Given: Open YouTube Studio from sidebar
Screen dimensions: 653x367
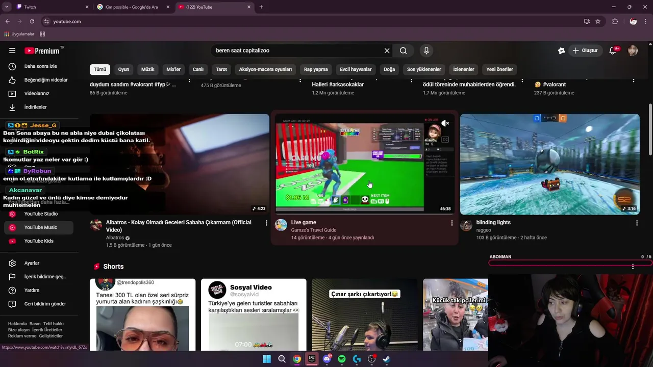Looking at the screenshot, I should [39, 214].
